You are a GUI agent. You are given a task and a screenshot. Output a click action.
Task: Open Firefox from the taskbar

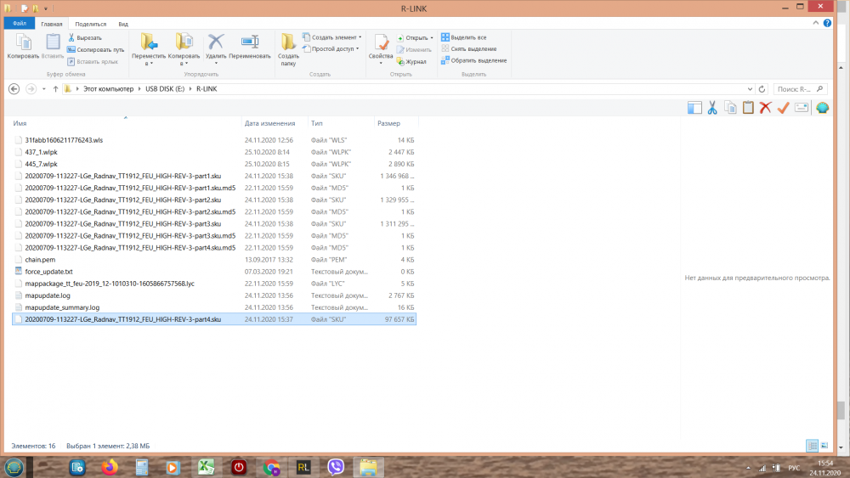click(x=110, y=467)
